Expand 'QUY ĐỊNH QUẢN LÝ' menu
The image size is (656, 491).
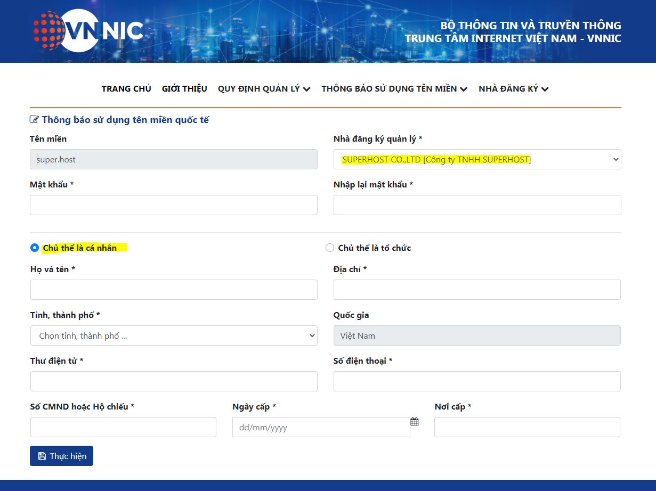coord(264,89)
